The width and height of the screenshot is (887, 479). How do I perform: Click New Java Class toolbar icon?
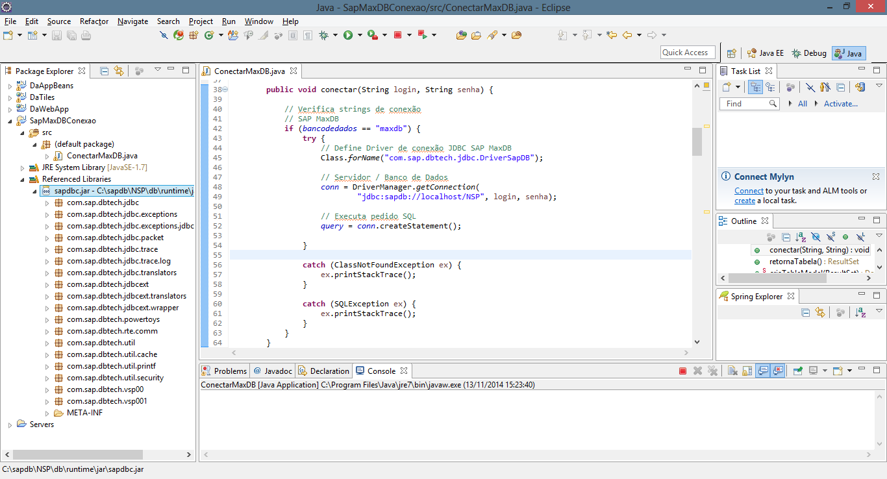[209, 35]
